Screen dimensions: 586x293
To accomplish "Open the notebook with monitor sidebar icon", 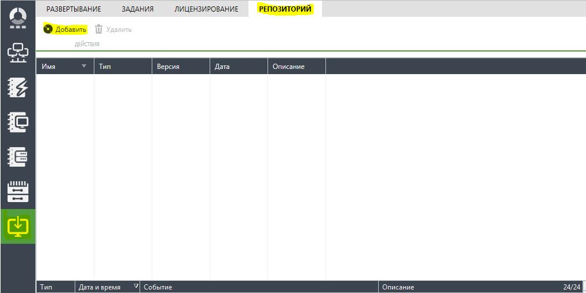I will [x=18, y=122].
